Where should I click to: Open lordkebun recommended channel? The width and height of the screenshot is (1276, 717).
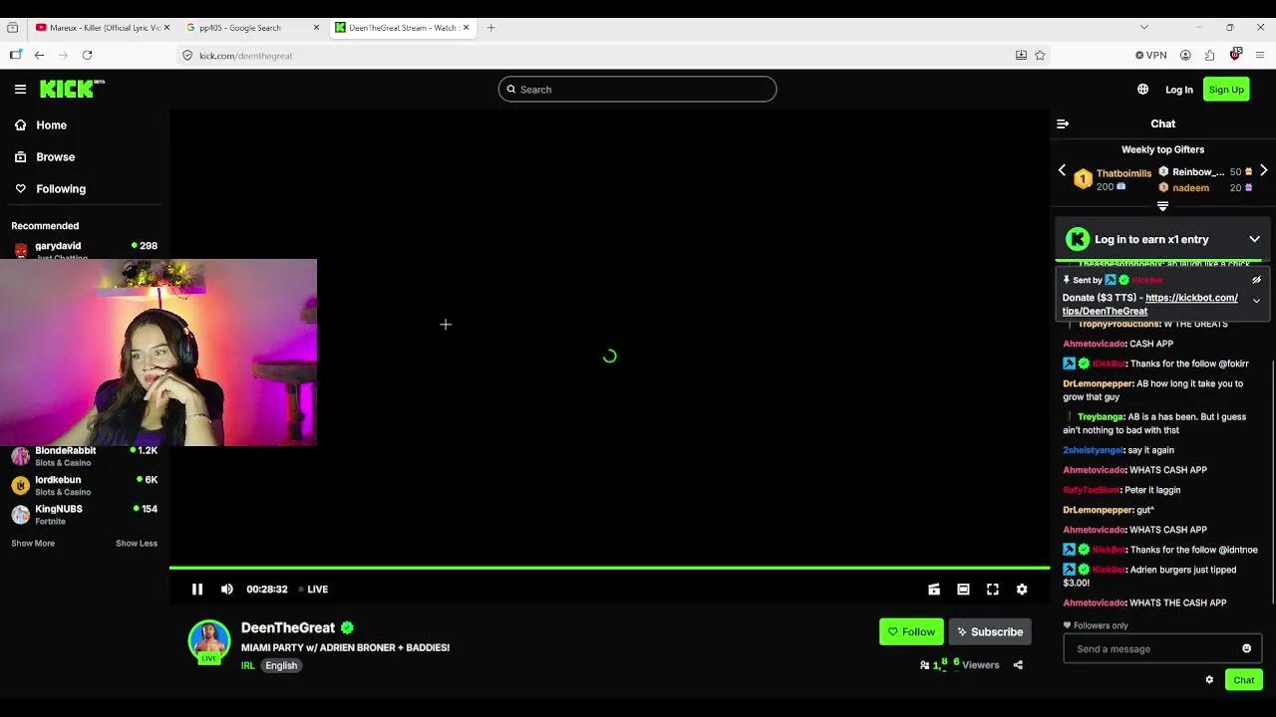pos(84,486)
